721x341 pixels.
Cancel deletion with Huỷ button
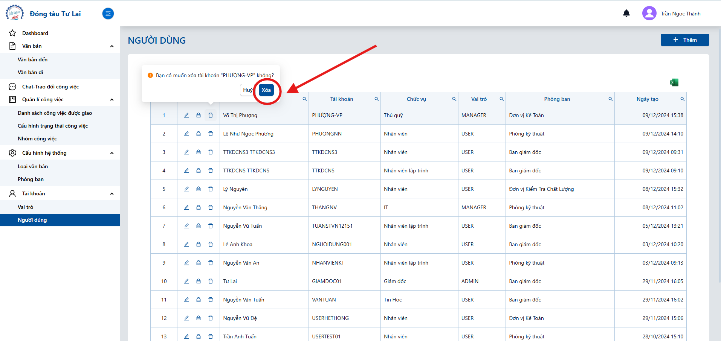(x=247, y=90)
